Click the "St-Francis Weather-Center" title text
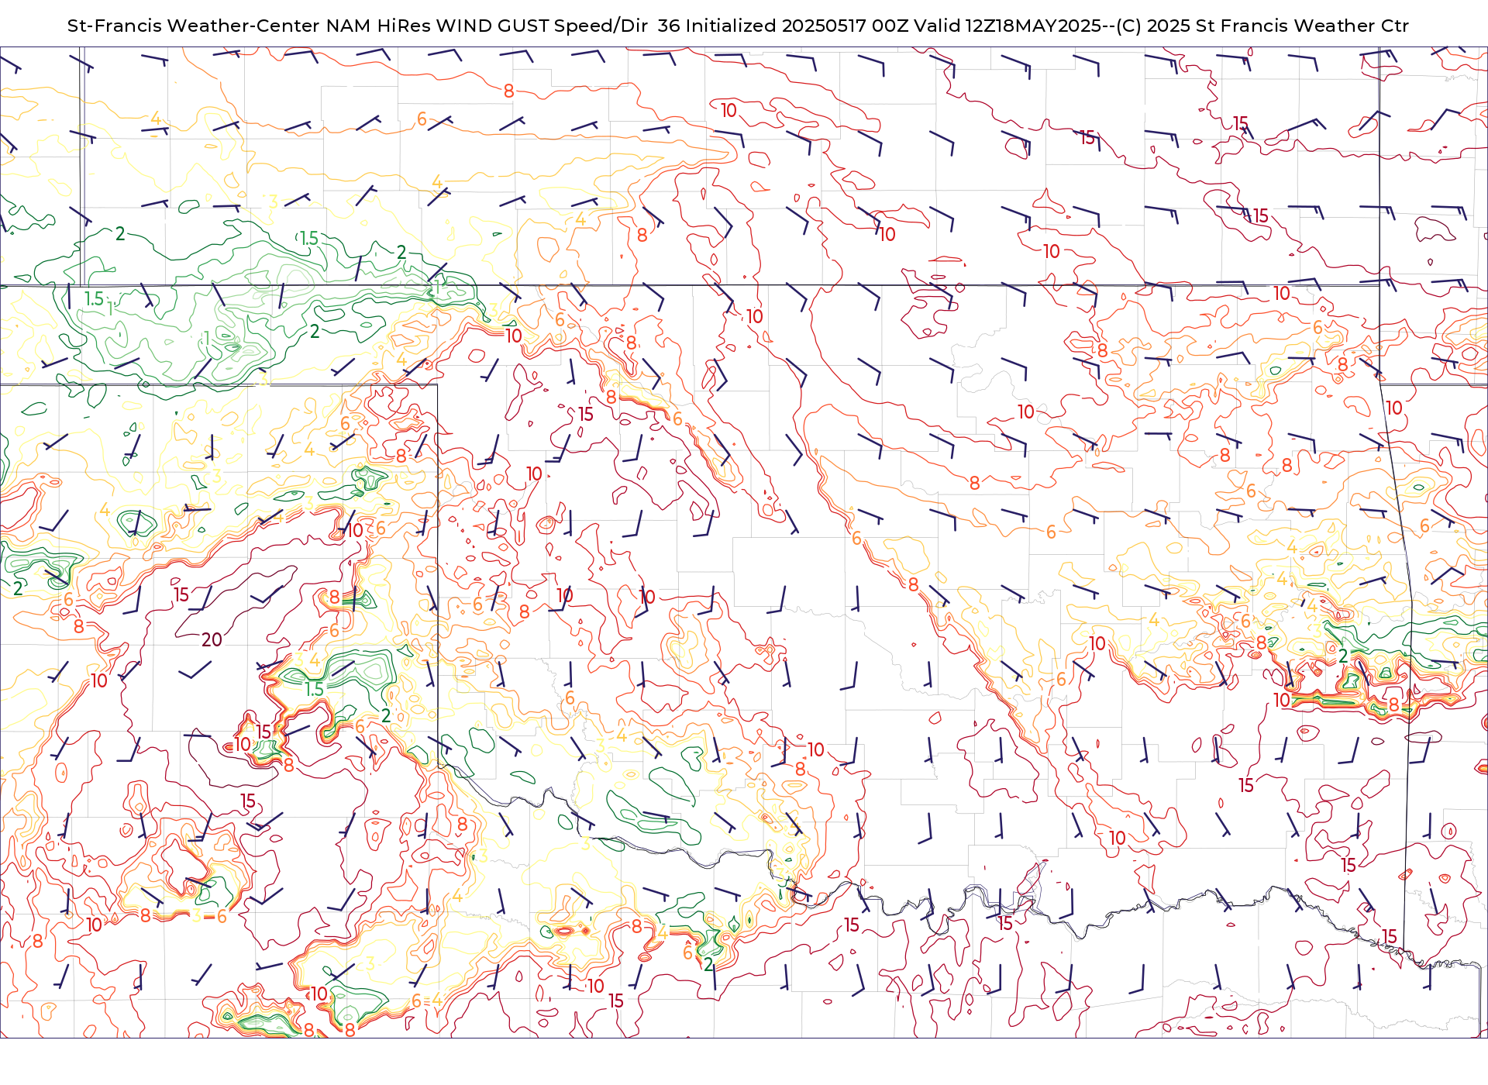The image size is (1488, 1085). pos(194,26)
